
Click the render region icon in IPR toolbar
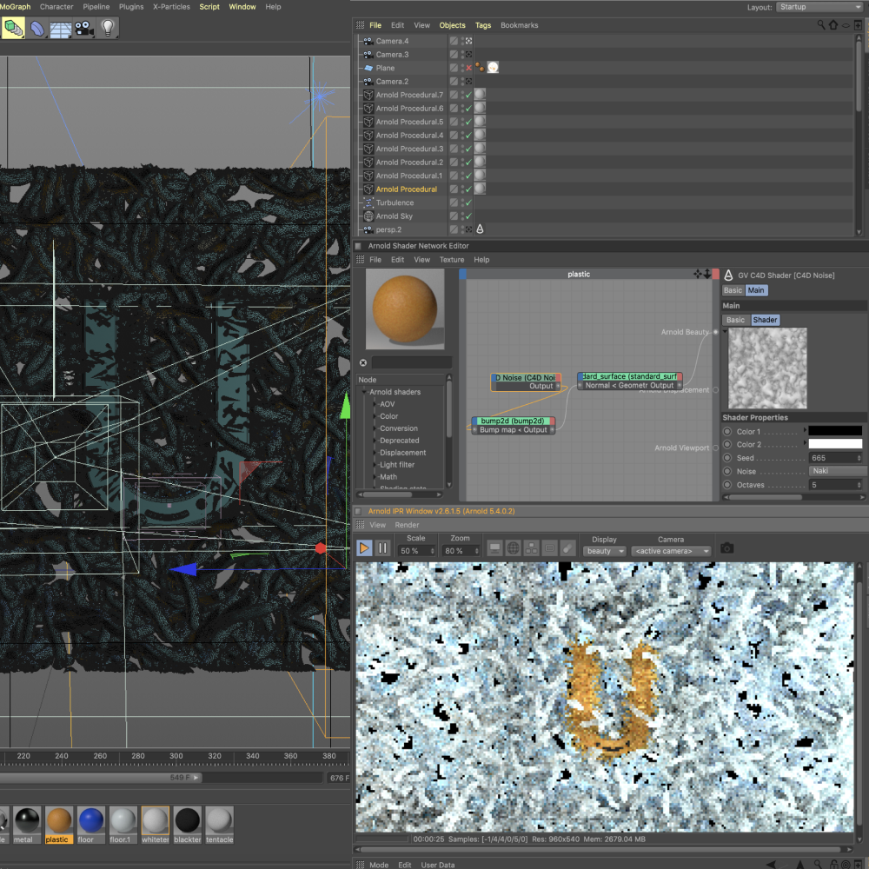pos(549,548)
